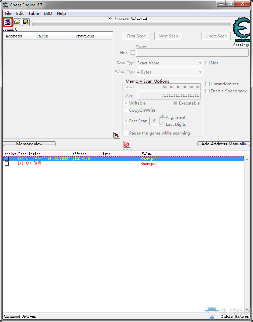Open the D3D menu
Viewport: 253px width, 322px height.
(48, 13)
